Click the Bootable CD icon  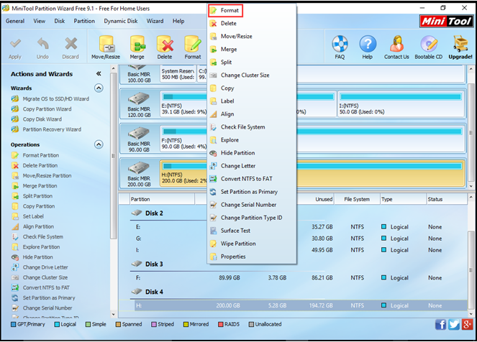(x=429, y=47)
